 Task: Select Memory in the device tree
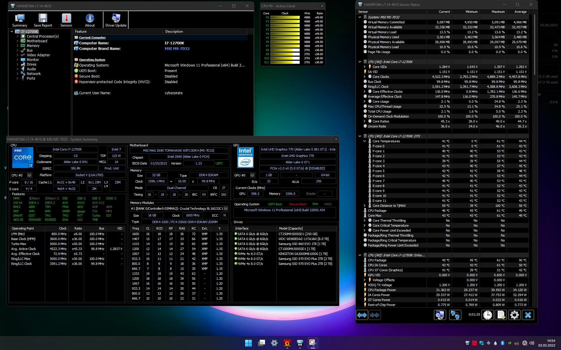[x=33, y=46]
